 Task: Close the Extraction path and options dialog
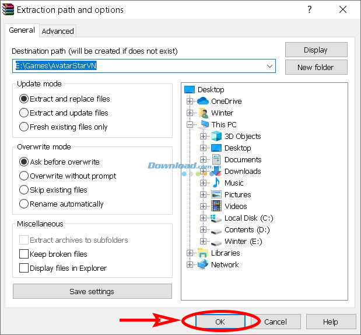coord(343,10)
